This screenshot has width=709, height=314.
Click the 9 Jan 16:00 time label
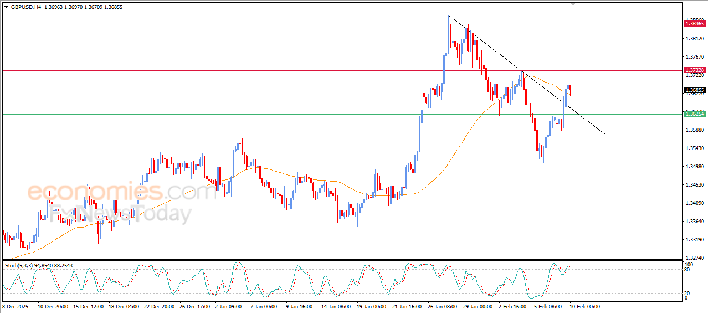(300, 306)
